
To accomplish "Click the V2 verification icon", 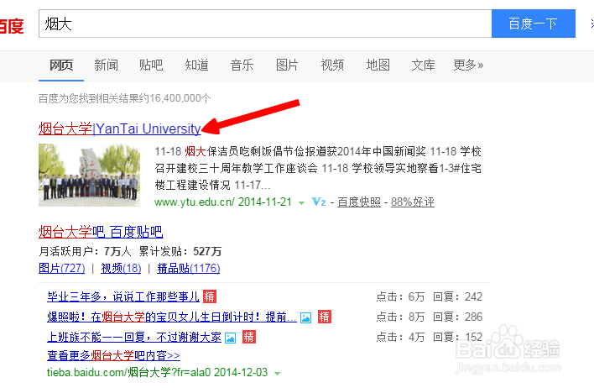I will click(319, 202).
